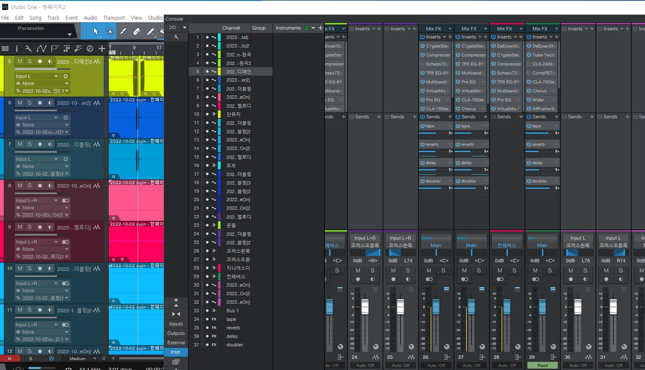This screenshot has width=645, height=370.
Task: Enable input monitoring on track 9
Action: click(x=50, y=227)
